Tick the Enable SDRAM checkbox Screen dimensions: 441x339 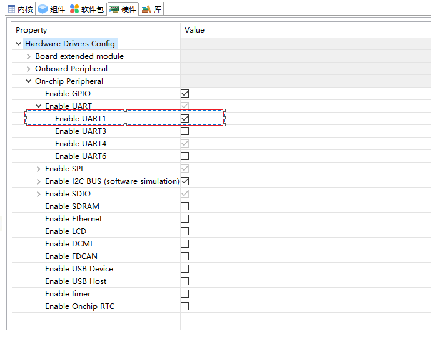point(185,206)
